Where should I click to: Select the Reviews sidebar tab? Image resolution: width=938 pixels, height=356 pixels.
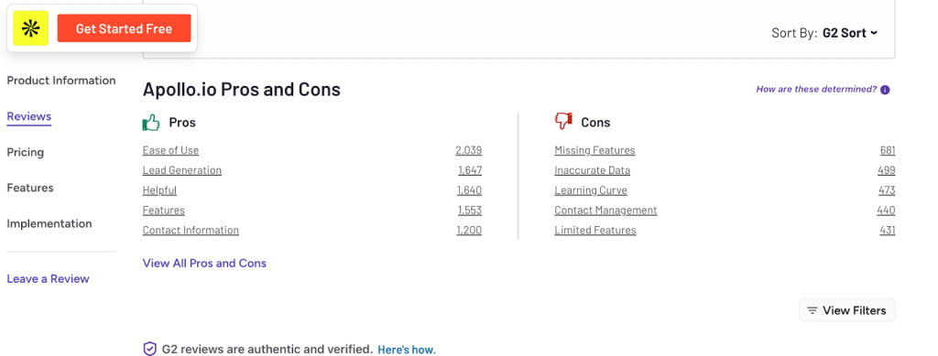29,116
